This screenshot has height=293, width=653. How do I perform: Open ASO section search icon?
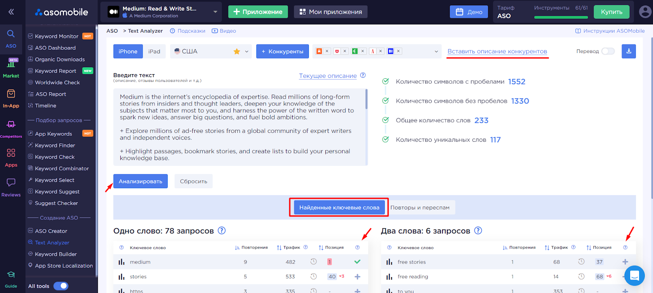point(11,34)
